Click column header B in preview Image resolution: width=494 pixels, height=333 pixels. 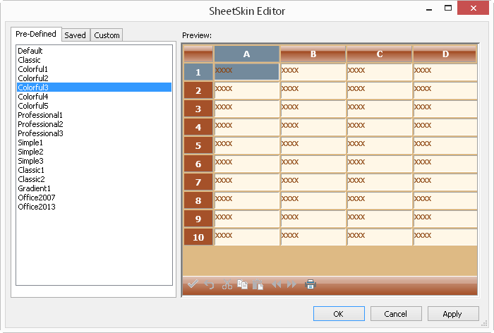click(313, 54)
